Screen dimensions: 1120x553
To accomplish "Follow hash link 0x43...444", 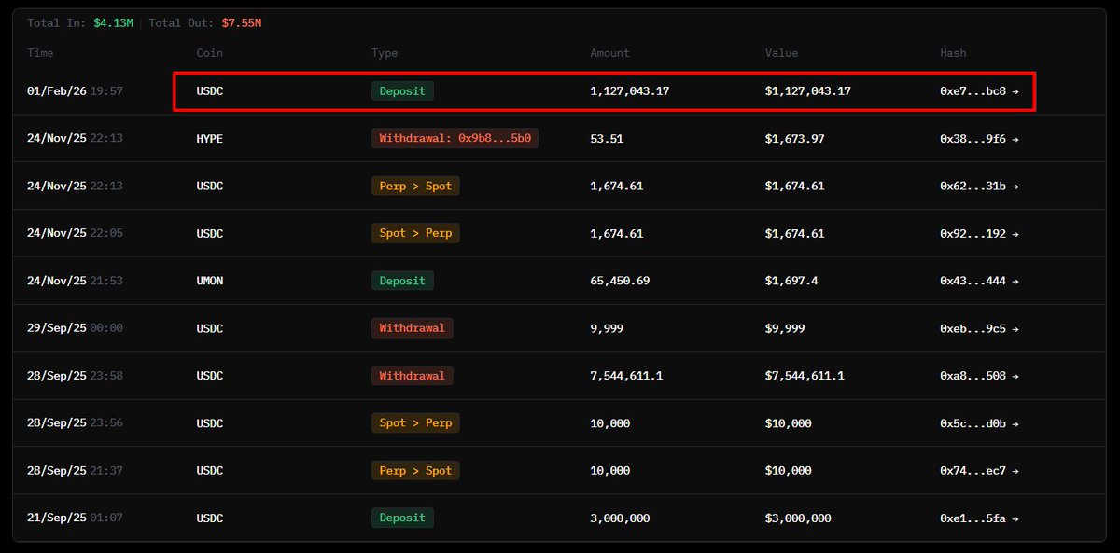I will point(979,281).
